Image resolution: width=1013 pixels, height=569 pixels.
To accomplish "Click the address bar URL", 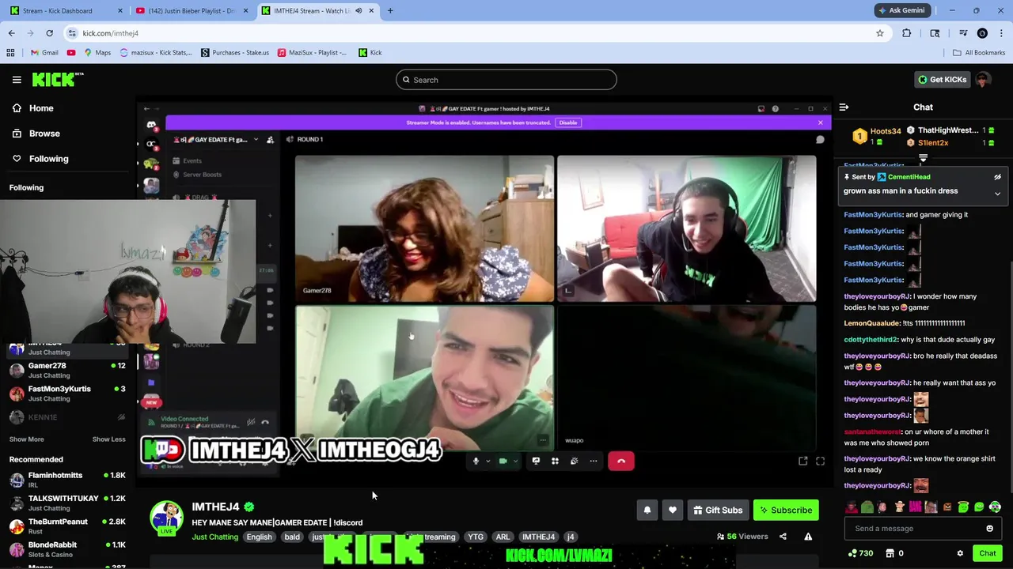I will 110,33.
